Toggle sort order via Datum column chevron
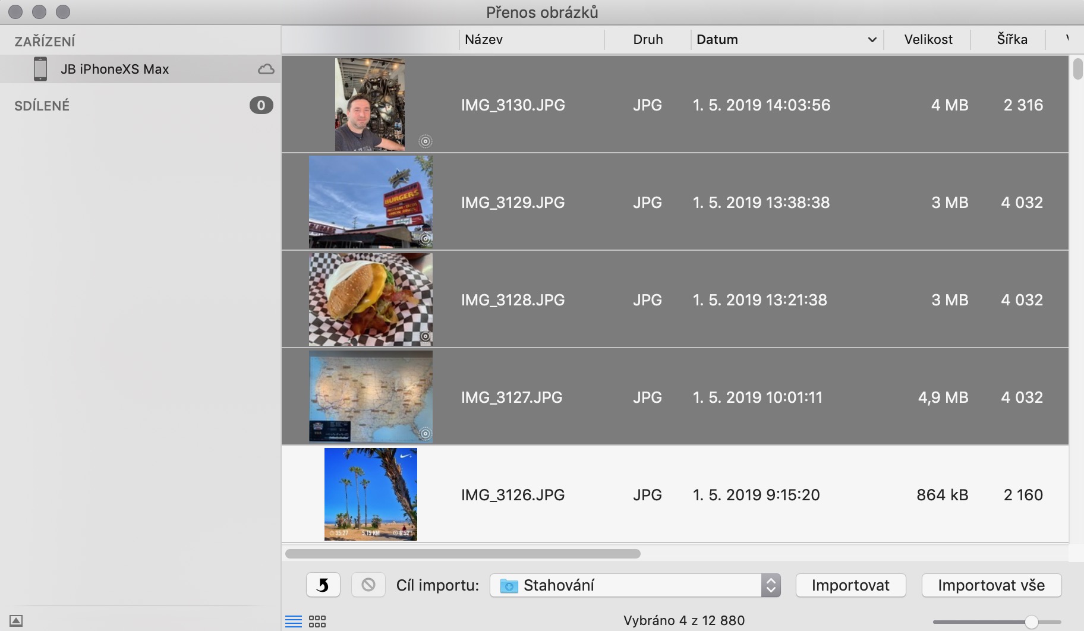The image size is (1084, 631). point(872,40)
